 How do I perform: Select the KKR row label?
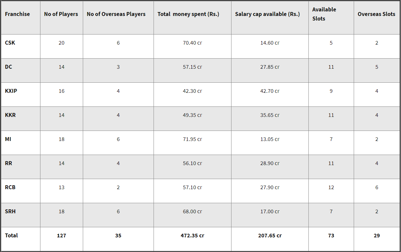[x=10, y=115]
